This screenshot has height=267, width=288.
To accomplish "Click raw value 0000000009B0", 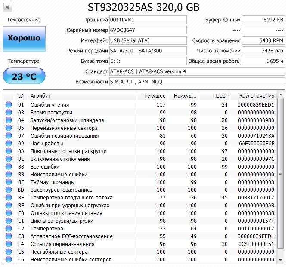I will pos(256,120).
